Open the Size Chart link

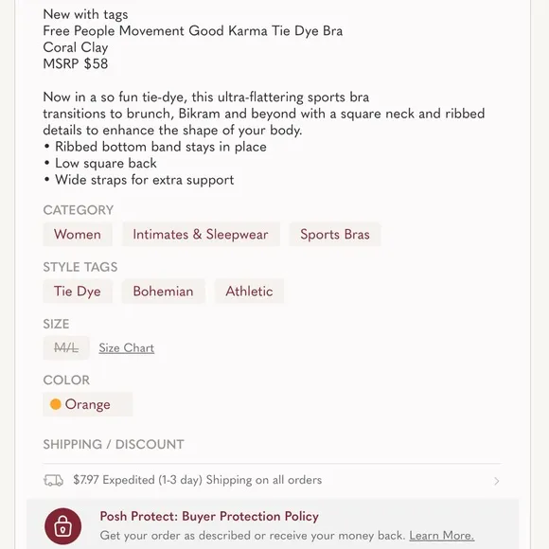(127, 348)
